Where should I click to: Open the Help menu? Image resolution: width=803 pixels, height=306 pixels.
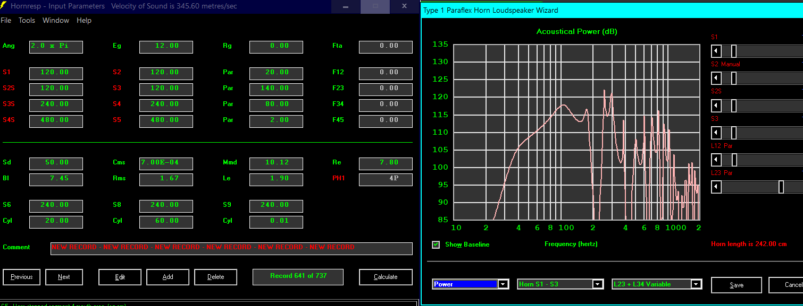(x=84, y=21)
